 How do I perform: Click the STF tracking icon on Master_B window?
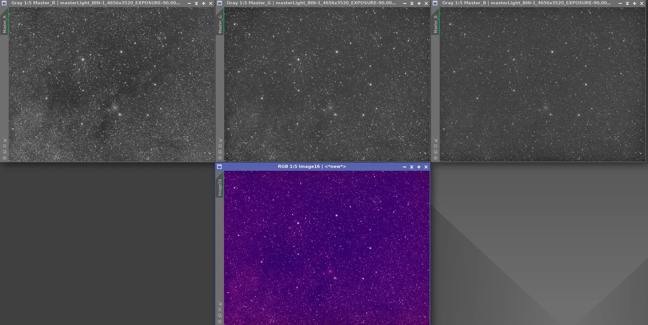435,158
